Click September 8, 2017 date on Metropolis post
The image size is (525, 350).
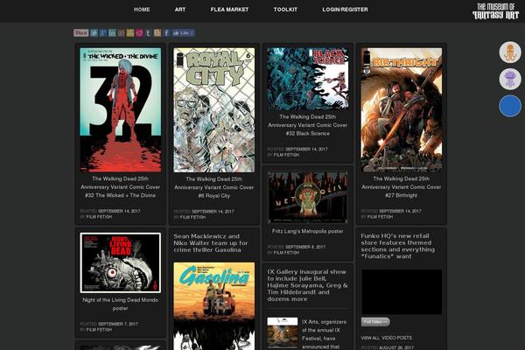coord(305,247)
